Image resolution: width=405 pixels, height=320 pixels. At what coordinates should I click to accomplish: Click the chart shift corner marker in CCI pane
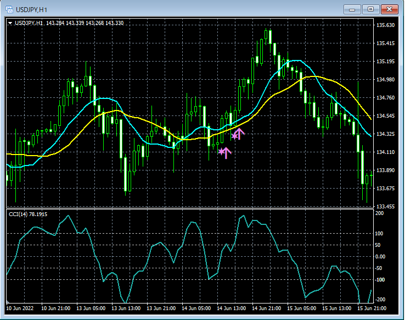8,302
